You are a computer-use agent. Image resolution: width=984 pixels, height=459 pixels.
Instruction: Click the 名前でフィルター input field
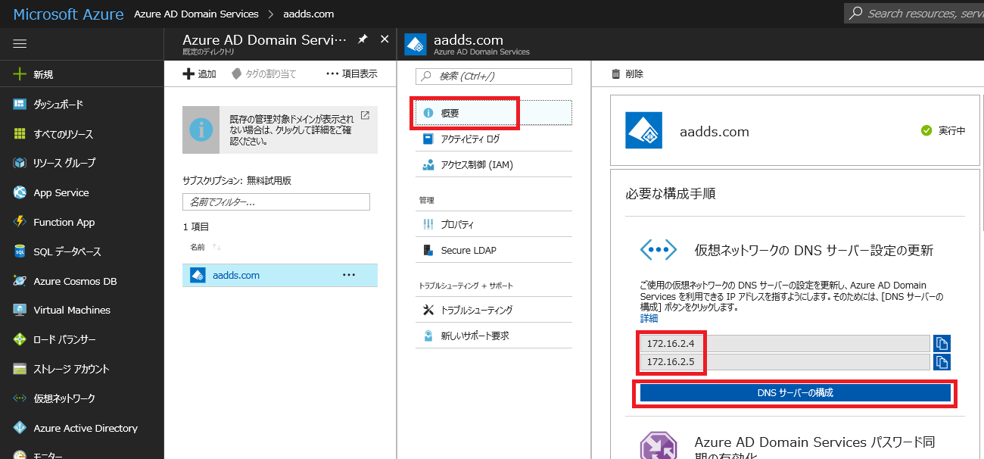pos(276,201)
